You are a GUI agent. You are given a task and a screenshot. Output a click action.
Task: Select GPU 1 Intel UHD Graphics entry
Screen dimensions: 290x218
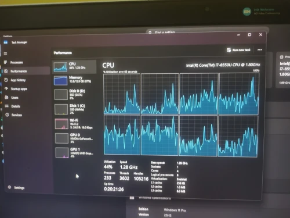(74, 153)
